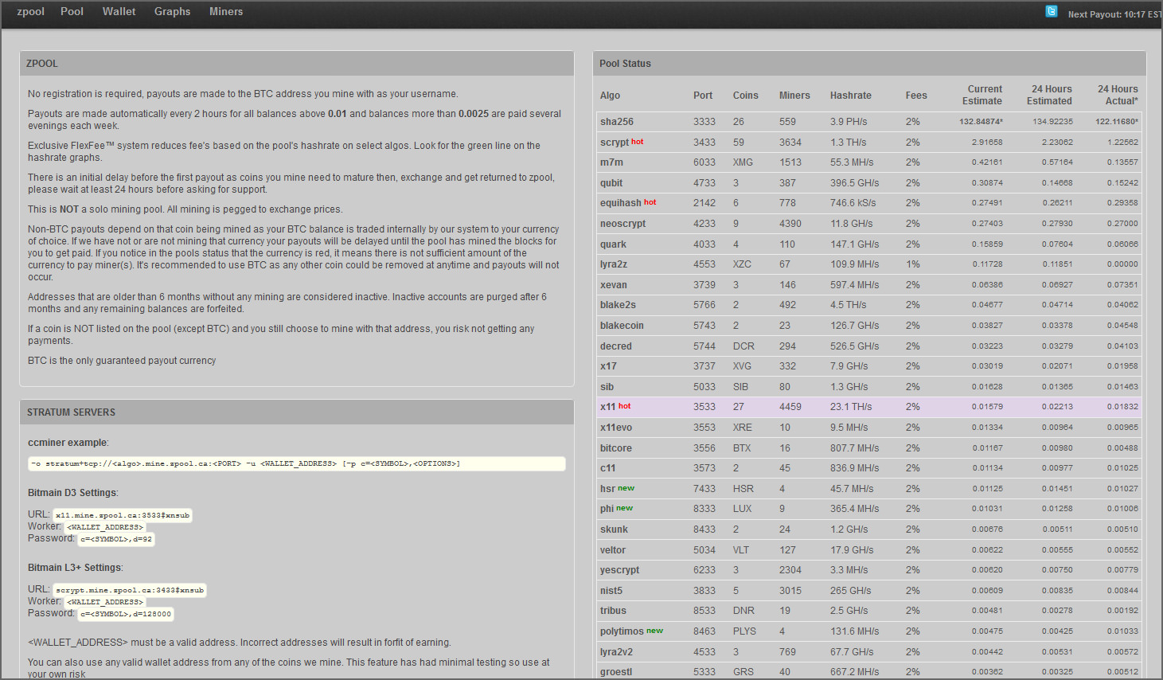
Task: Select the sha256 algo row
Action: (x=869, y=122)
